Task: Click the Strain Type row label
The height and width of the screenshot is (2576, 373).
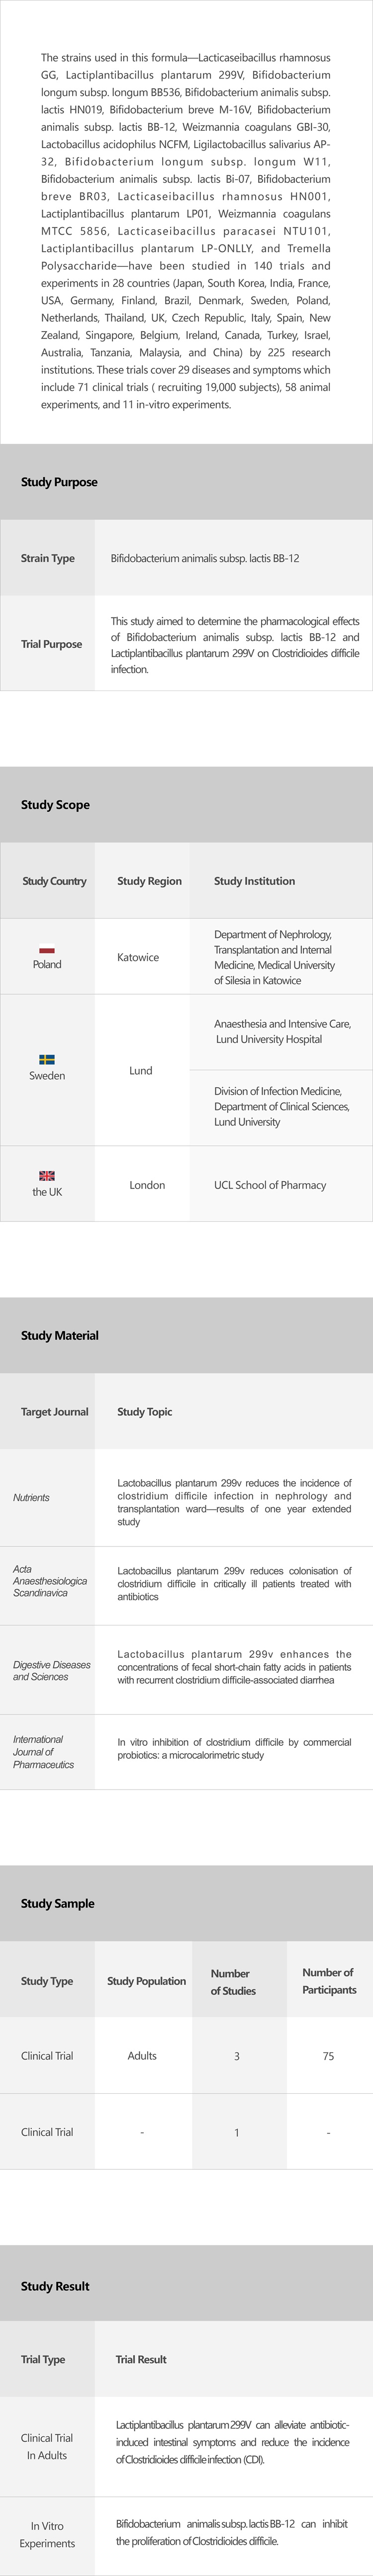Action: pos(47,558)
